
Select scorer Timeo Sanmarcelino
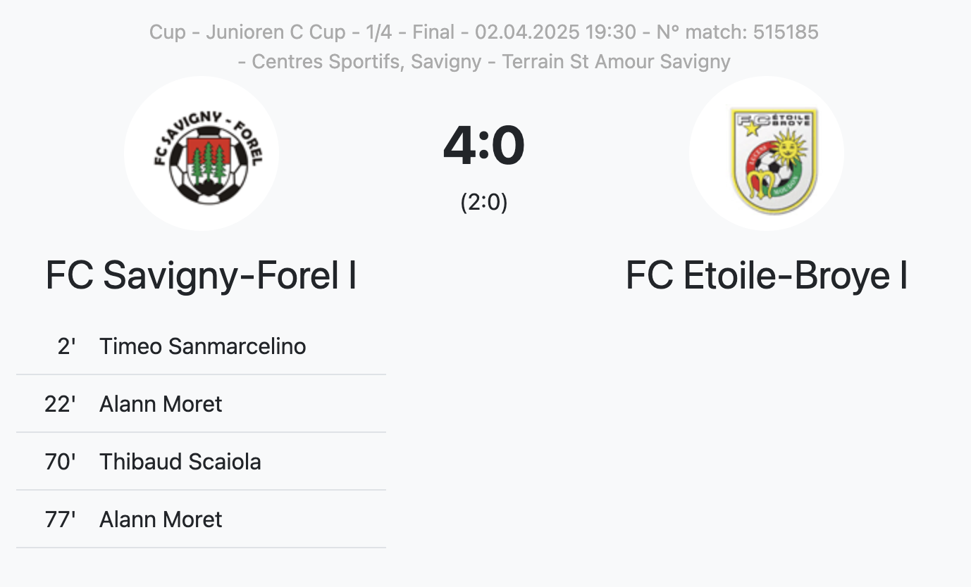point(203,346)
